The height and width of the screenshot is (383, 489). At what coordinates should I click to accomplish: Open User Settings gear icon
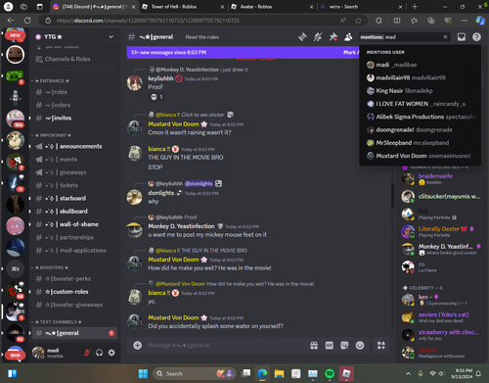point(111,353)
